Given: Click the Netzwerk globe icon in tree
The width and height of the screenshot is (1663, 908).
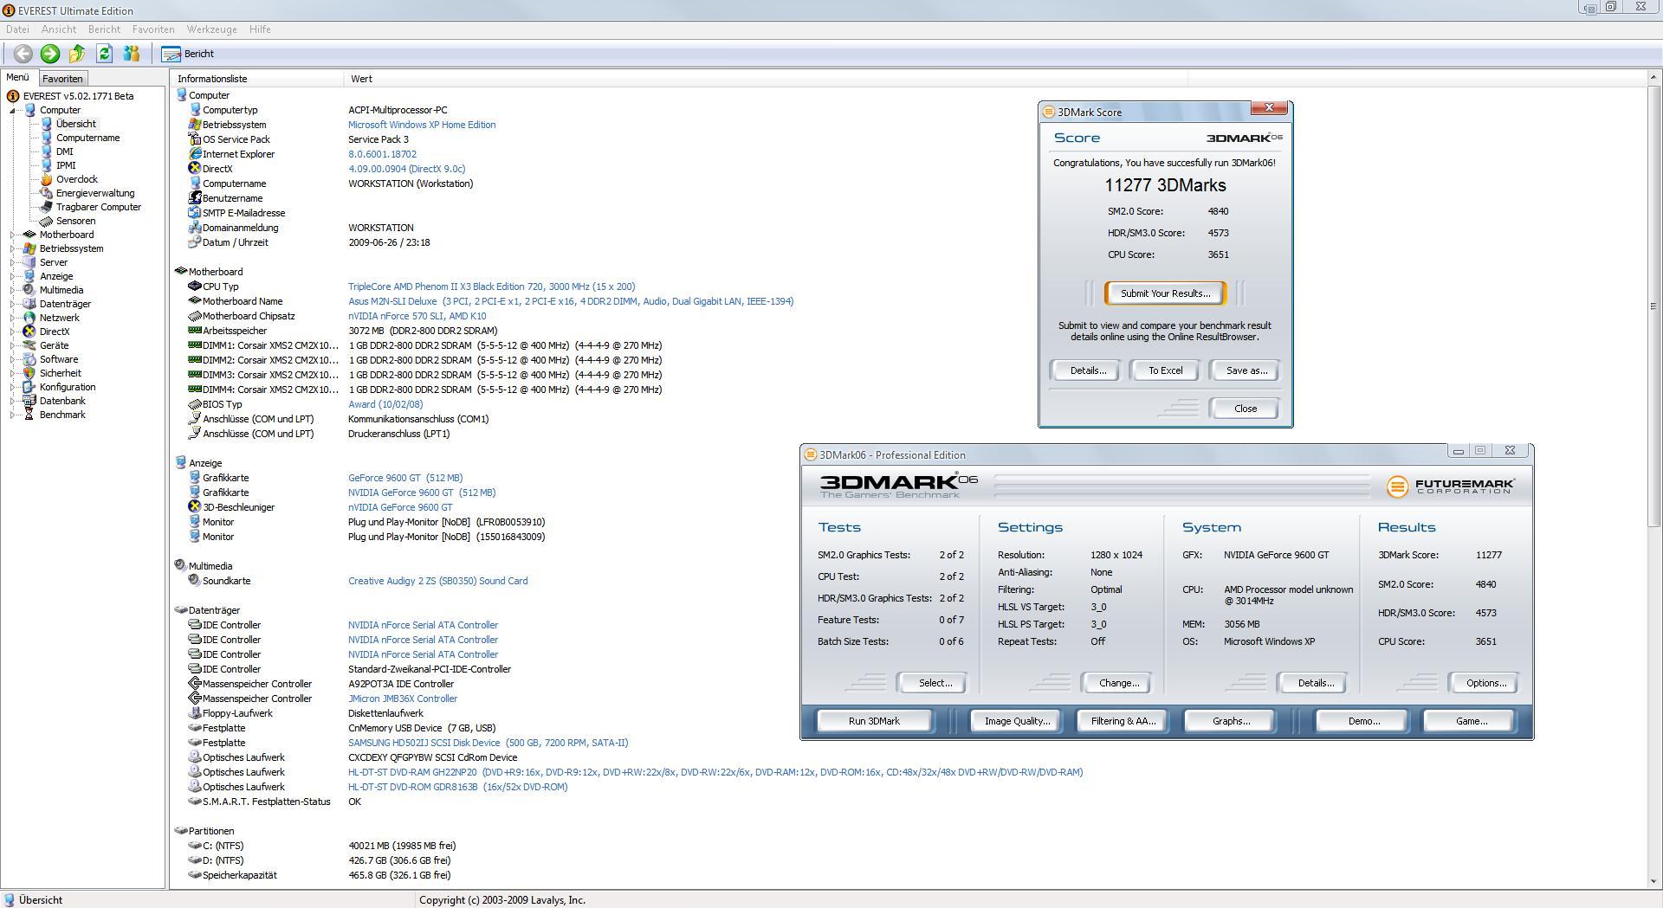Looking at the screenshot, I should tap(29, 318).
